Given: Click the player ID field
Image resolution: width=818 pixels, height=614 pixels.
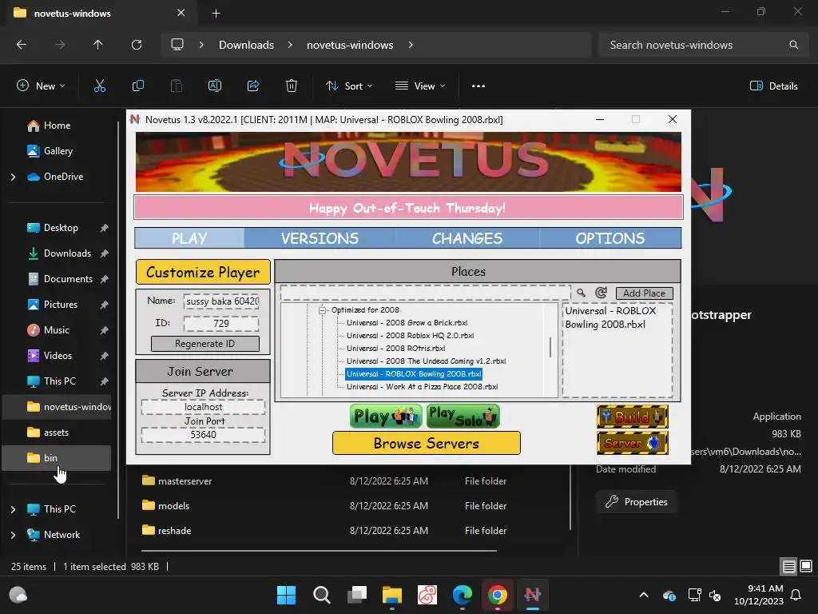Looking at the screenshot, I should coord(221,323).
